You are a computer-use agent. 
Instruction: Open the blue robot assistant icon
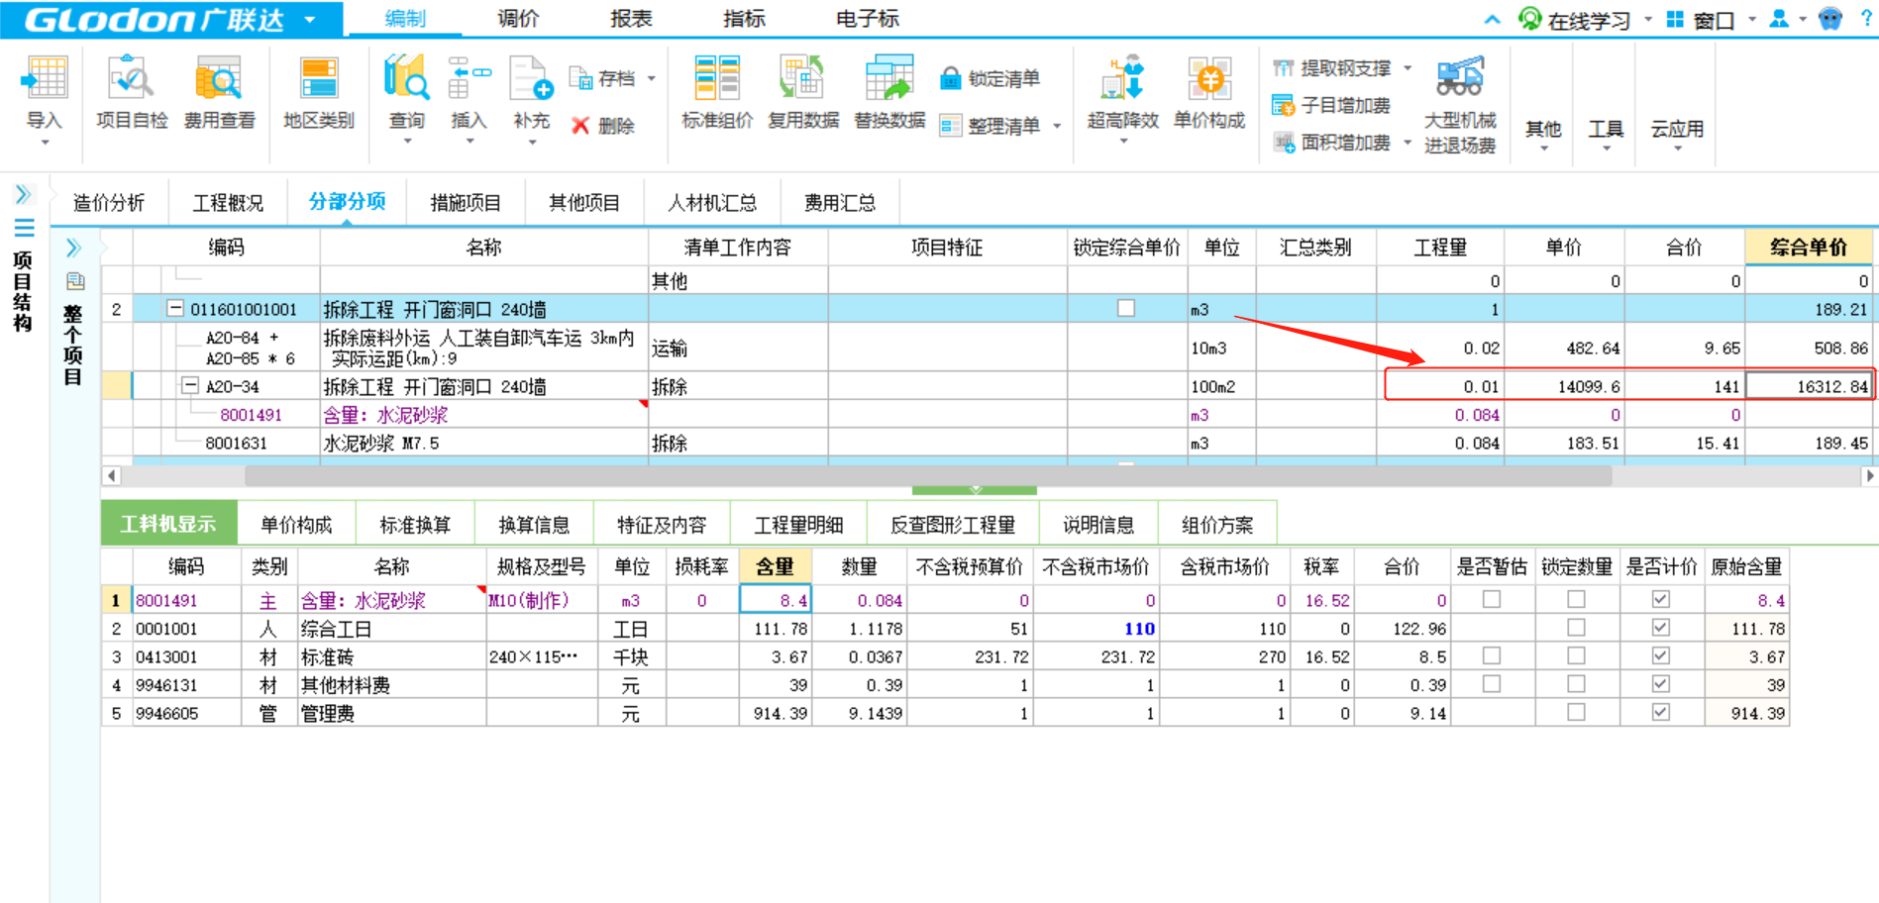[1830, 19]
